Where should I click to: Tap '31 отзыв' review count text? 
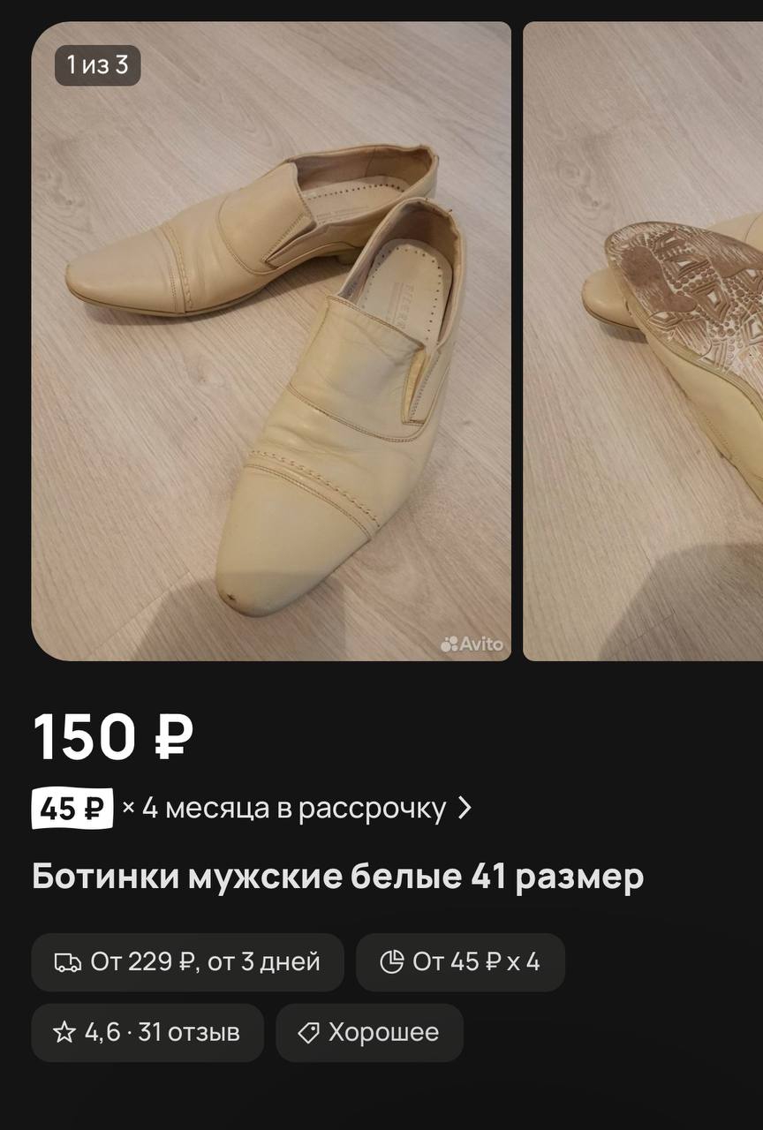[189, 1032]
